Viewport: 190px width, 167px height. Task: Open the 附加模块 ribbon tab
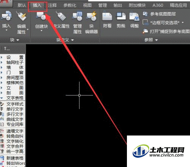137,5
